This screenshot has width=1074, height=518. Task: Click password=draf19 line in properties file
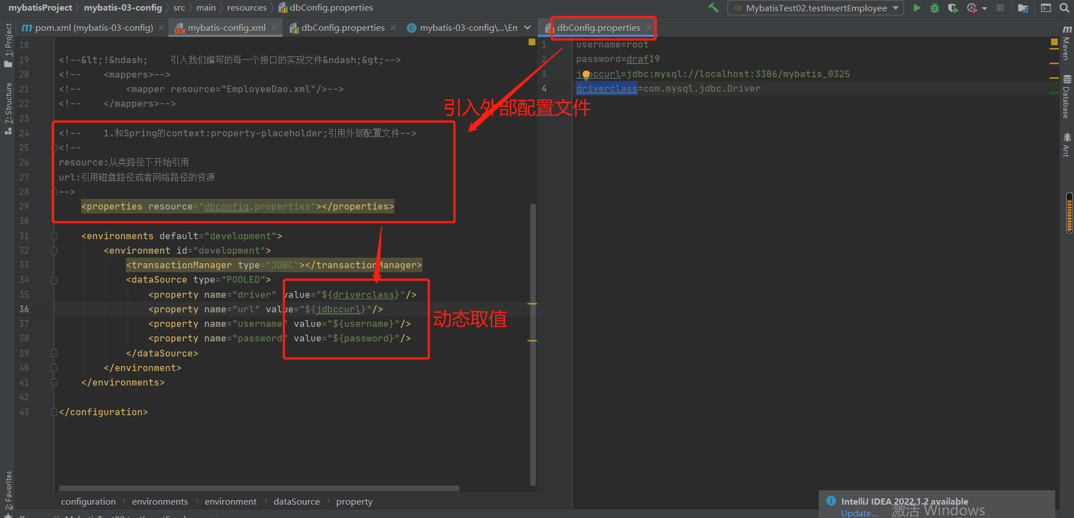pyautogui.click(x=618, y=59)
